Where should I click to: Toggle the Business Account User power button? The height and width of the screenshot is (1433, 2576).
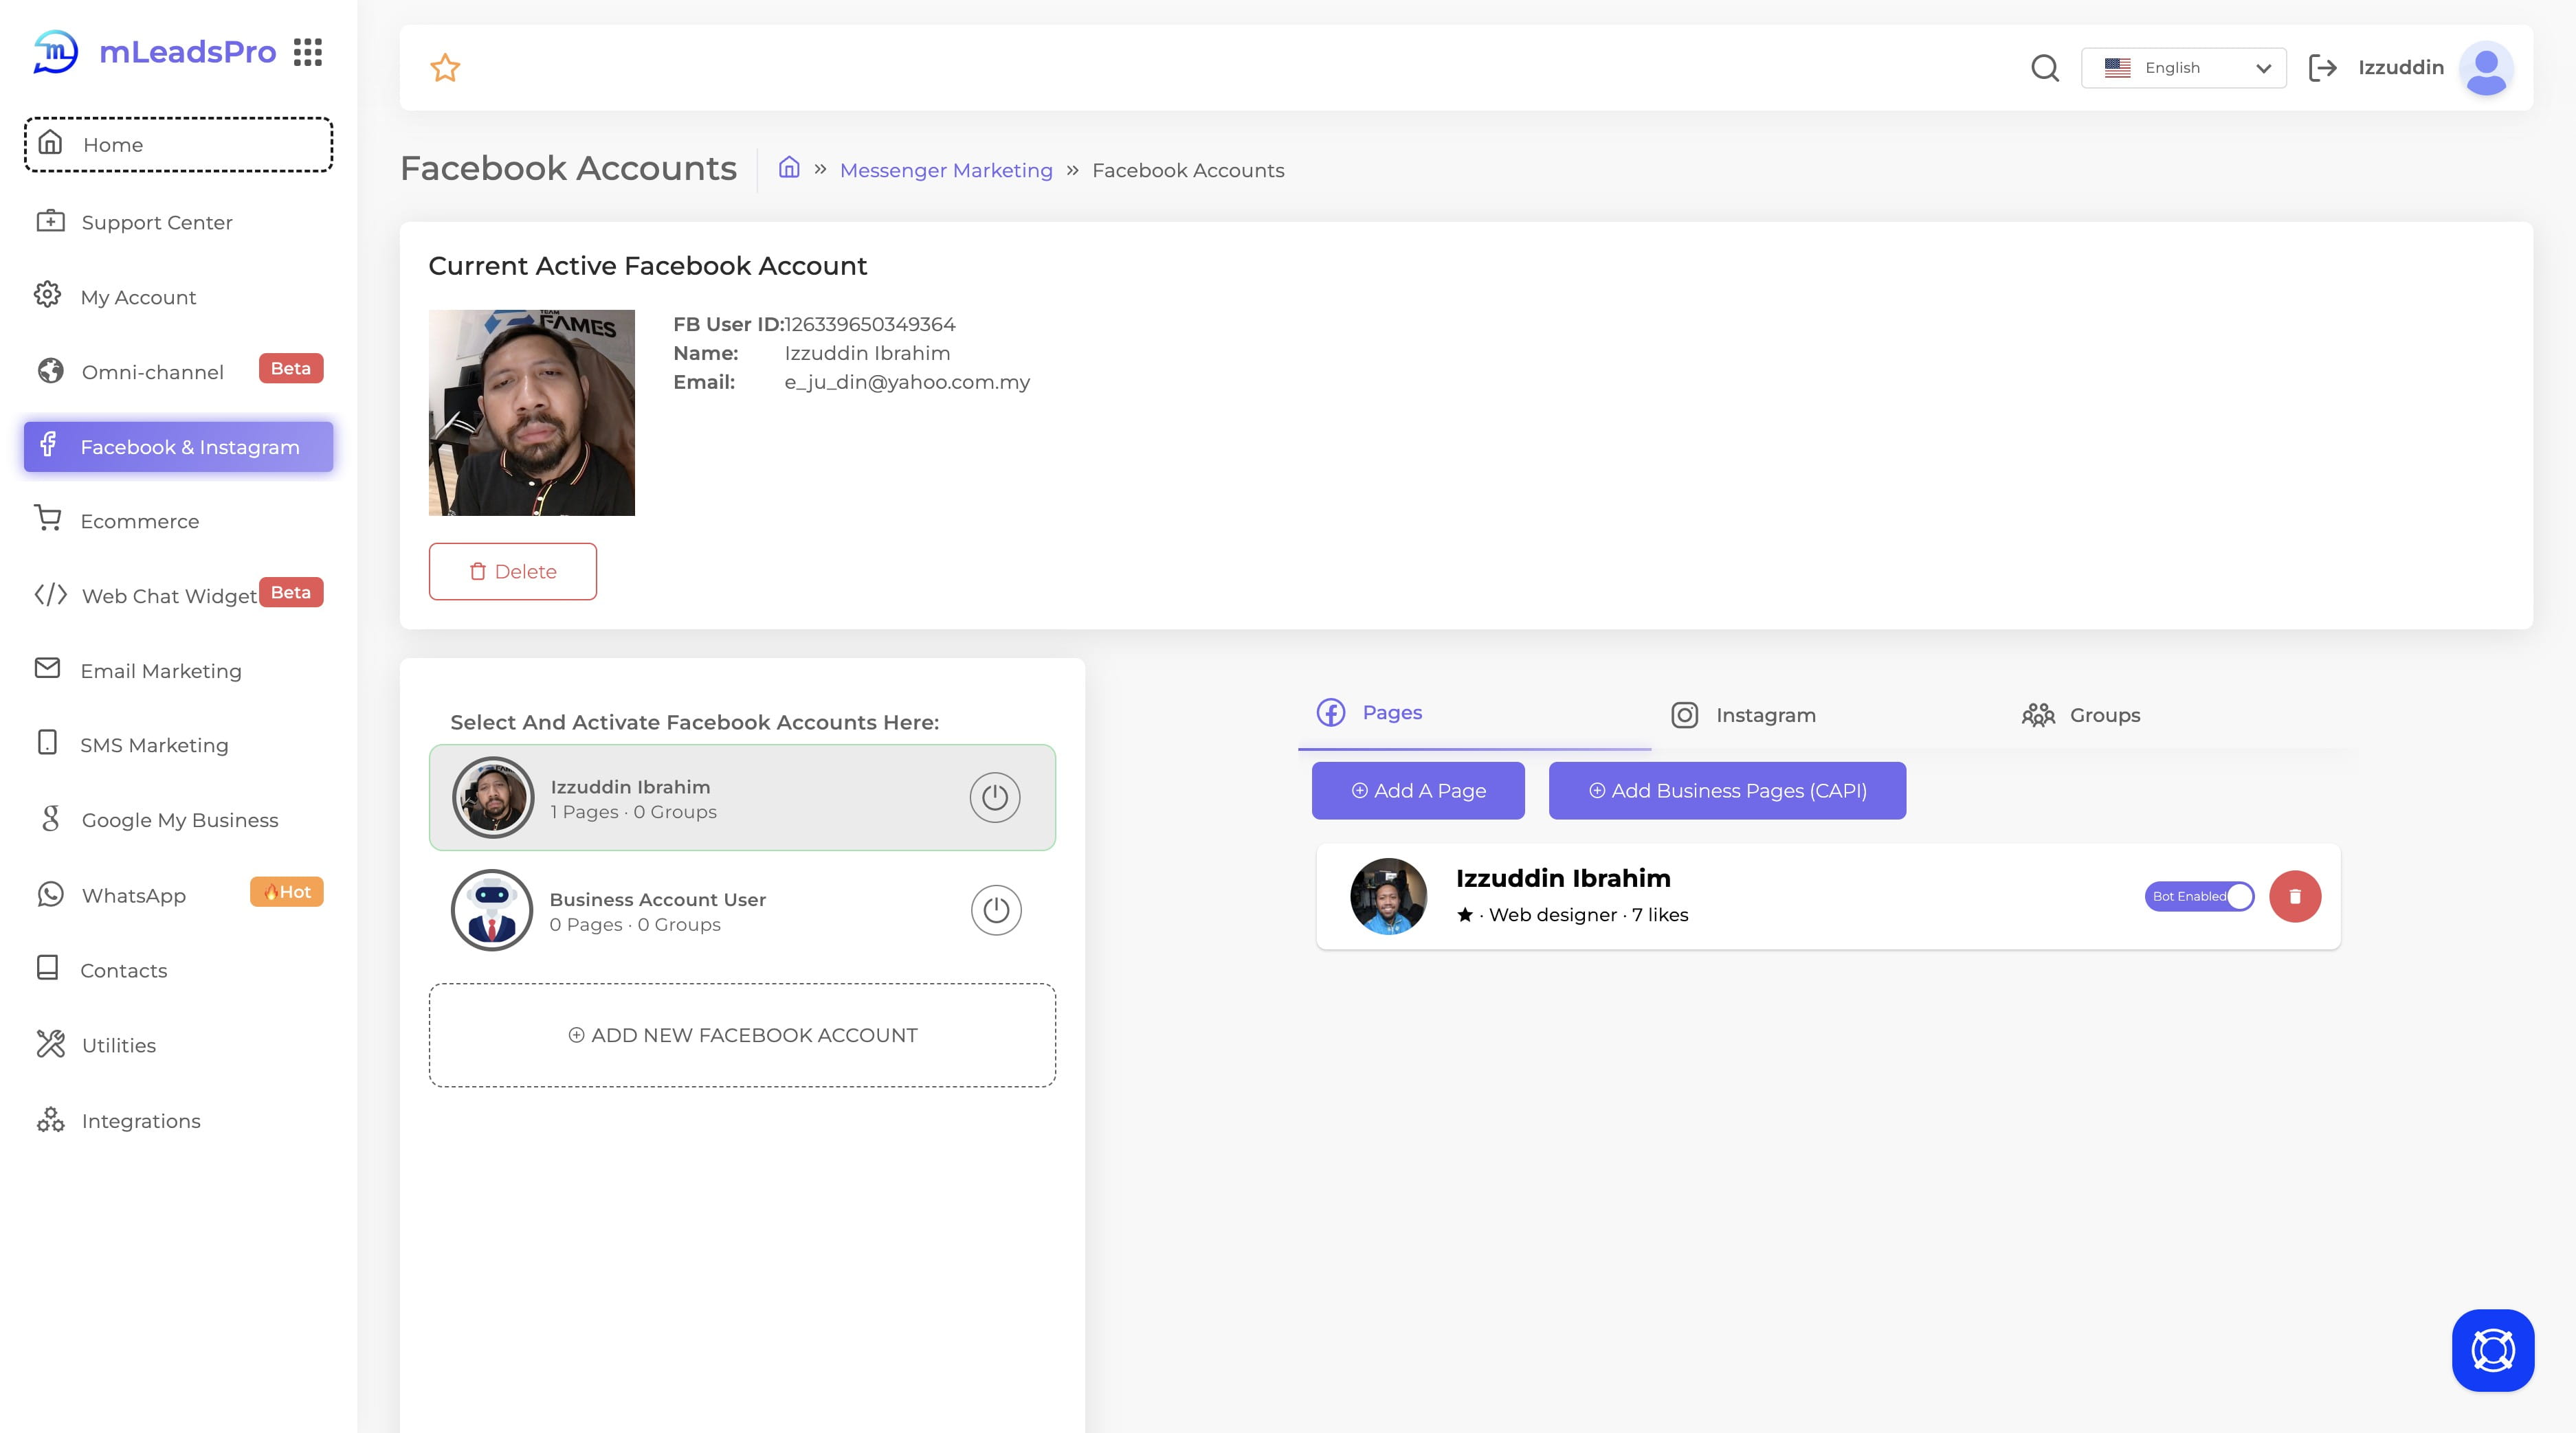(x=992, y=909)
